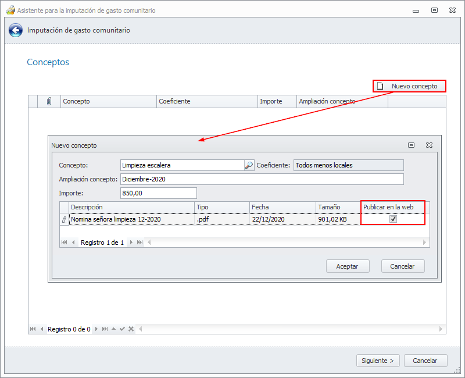Click the Concepto field with Limpieza escalera
The height and width of the screenshot is (378, 465).
[183, 165]
